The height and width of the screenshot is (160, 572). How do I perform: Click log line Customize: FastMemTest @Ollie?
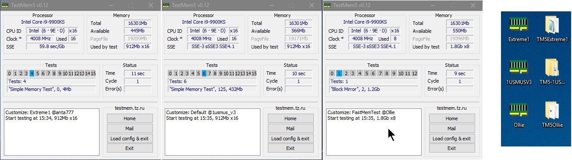[x=361, y=112]
